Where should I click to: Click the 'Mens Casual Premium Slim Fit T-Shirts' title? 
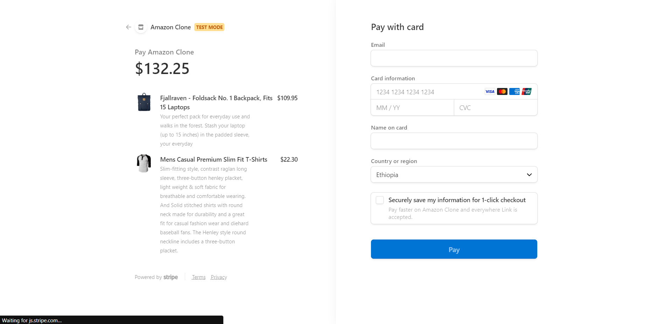[213, 160]
